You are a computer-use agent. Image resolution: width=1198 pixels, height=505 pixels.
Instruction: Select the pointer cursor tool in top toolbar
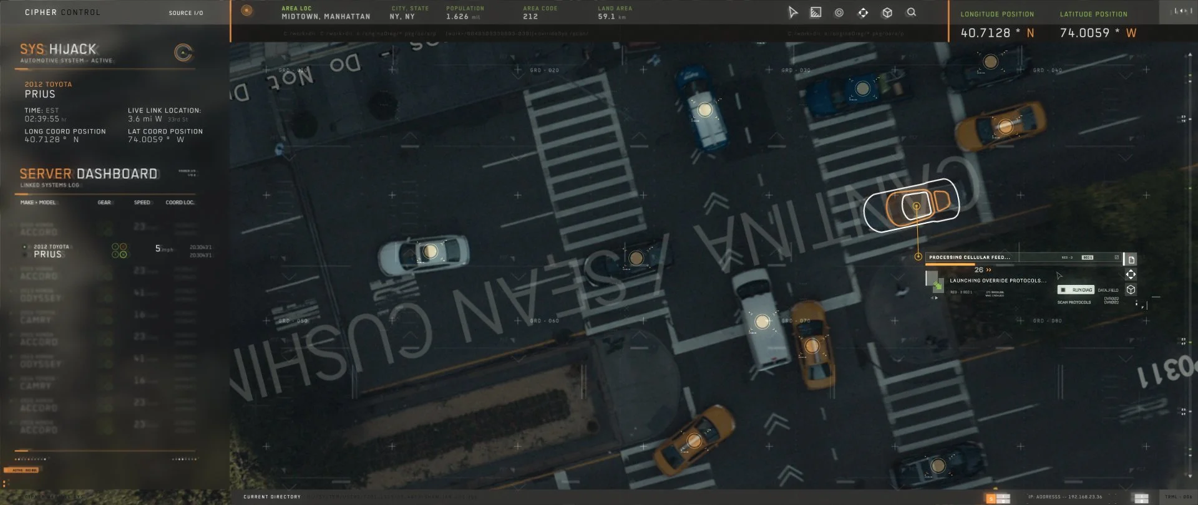793,12
